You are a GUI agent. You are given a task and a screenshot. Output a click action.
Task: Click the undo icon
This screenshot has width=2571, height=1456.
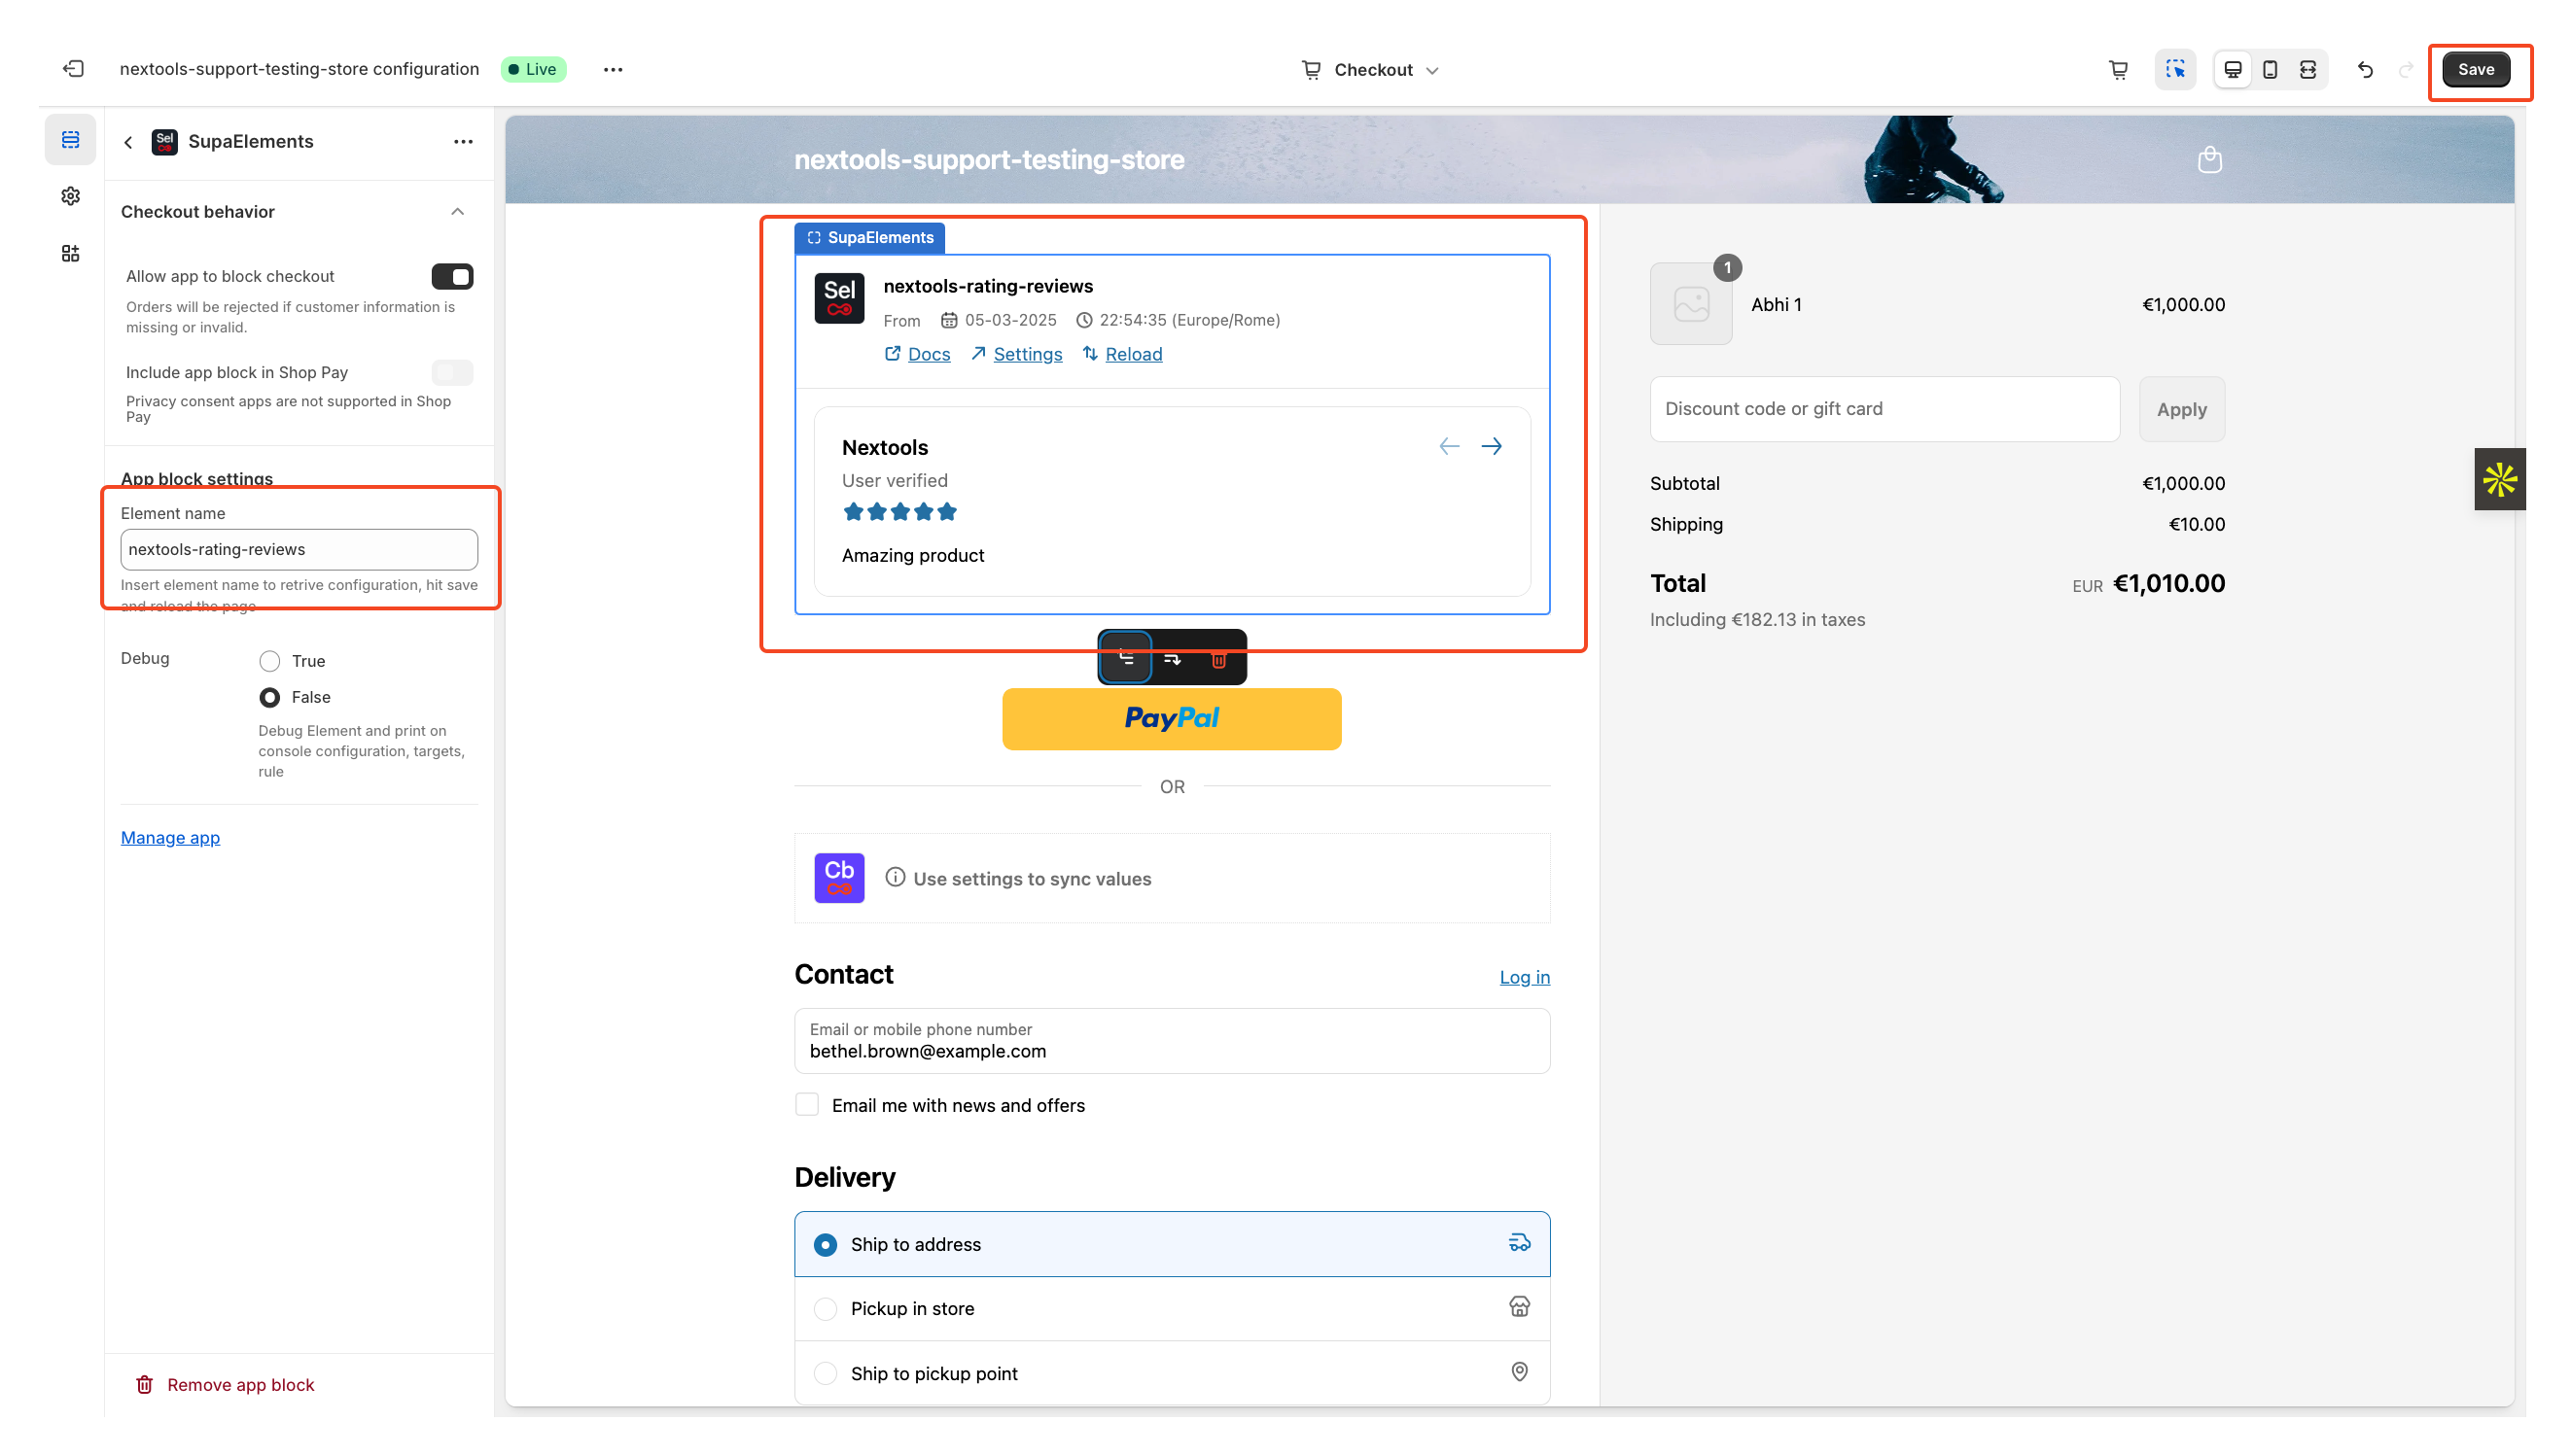coord(2365,69)
